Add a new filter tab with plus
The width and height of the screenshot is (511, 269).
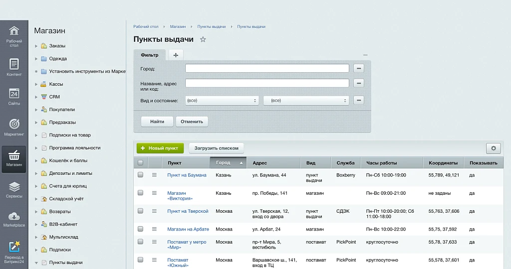point(176,55)
